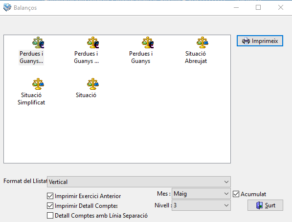Viewport: 292px width, 222px height.
Task: Close the Balanços window
Action: coord(281,7)
